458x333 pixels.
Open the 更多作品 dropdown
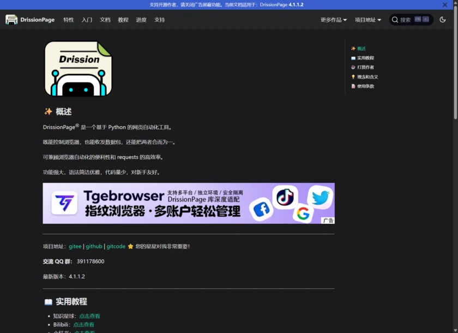point(333,19)
